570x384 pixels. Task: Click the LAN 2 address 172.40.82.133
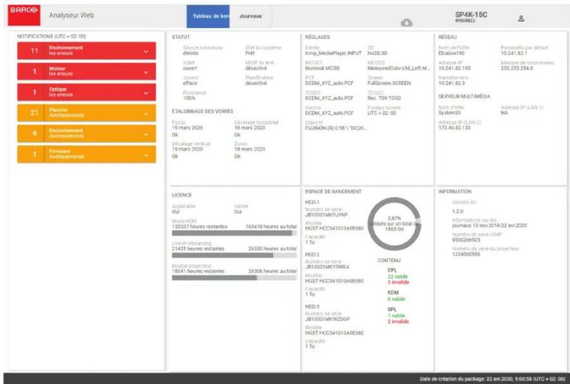454,128
